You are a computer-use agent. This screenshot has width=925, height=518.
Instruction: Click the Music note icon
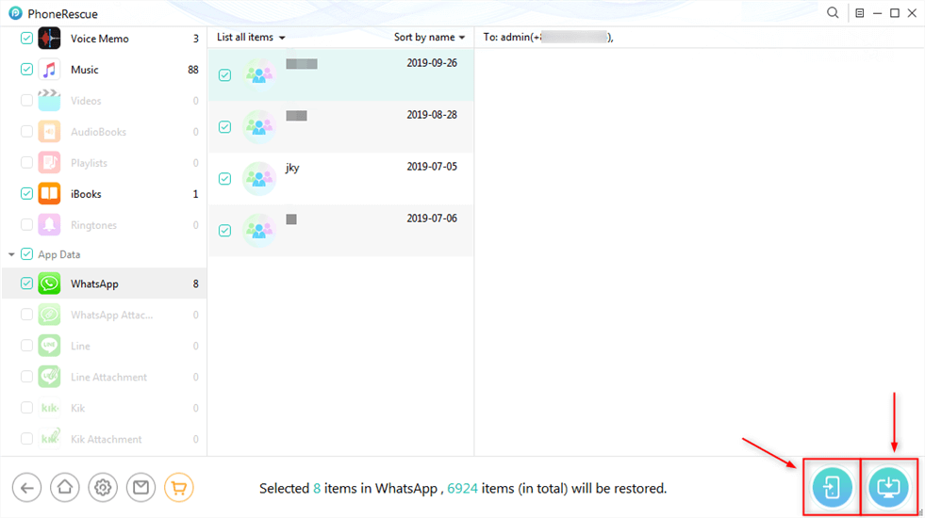[x=50, y=70]
